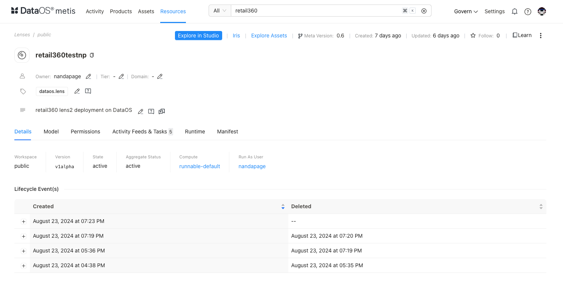Expand the August 23 07:19 PM lifecycle row

(x=23, y=236)
